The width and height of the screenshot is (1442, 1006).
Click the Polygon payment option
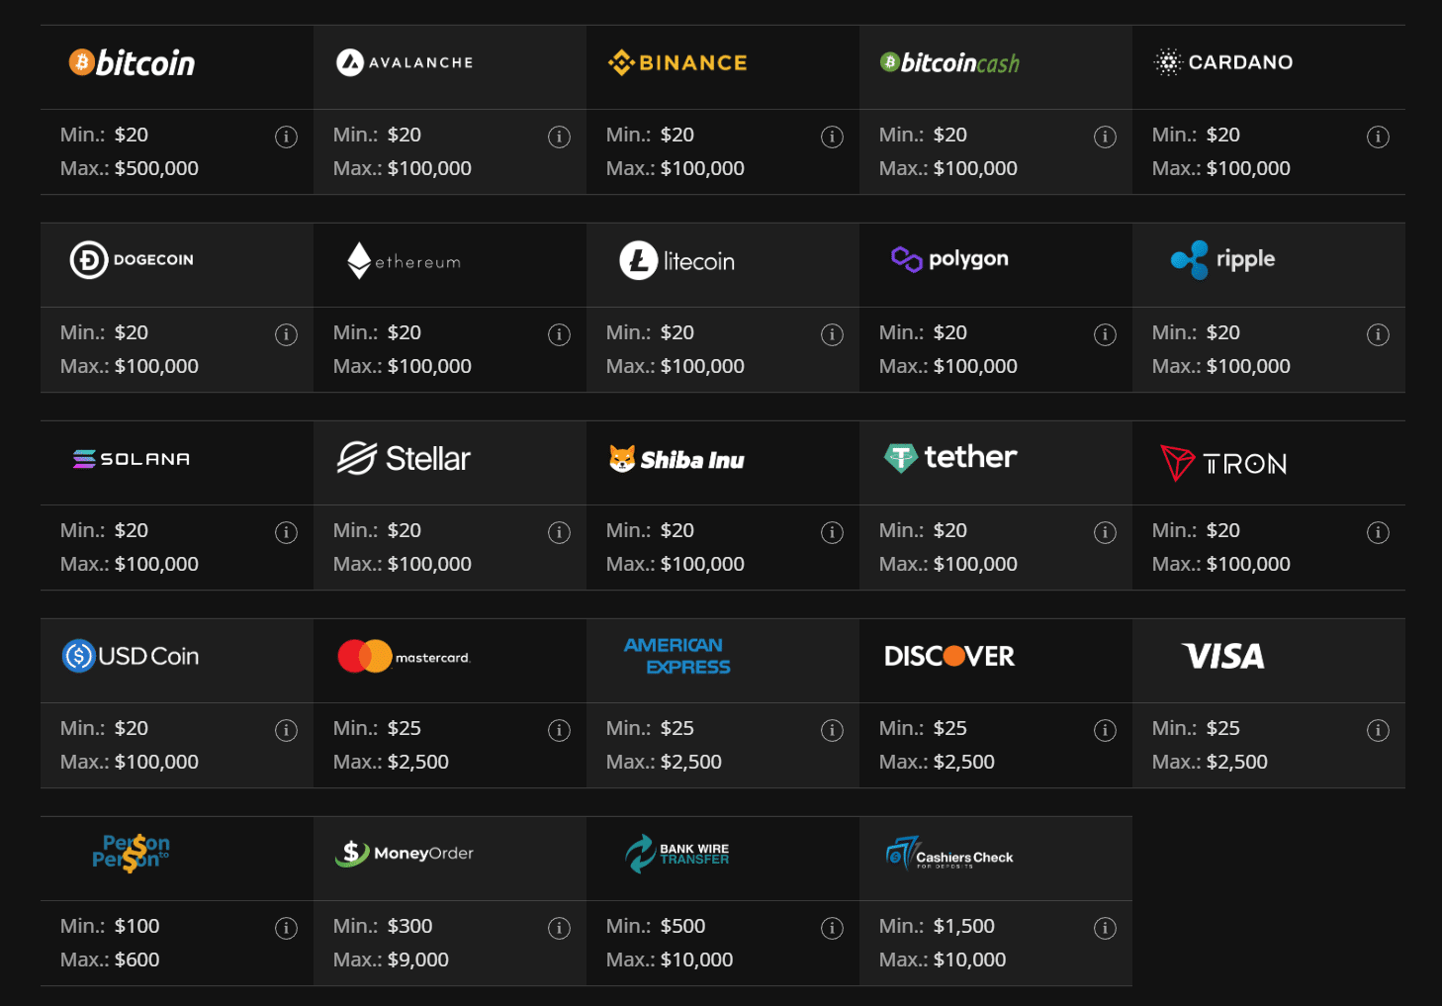948,259
